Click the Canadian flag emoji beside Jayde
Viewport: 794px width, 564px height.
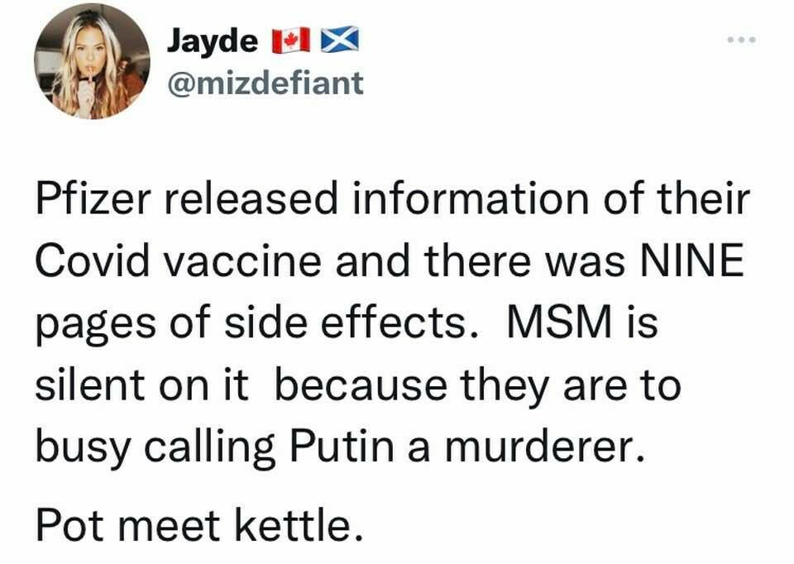[x=291, y=40]
